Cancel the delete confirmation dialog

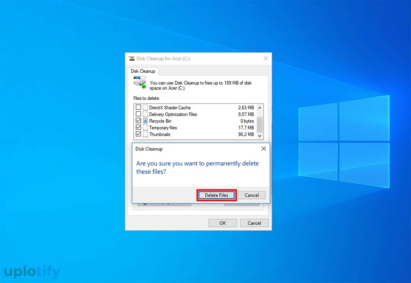(251, 195)
